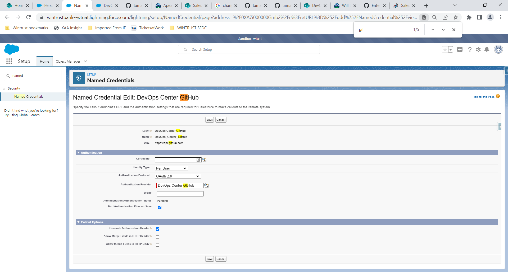
Task: Uncheck Start Authentication Flow on Save
Action: pyautogui.click(x=160, y=207)
